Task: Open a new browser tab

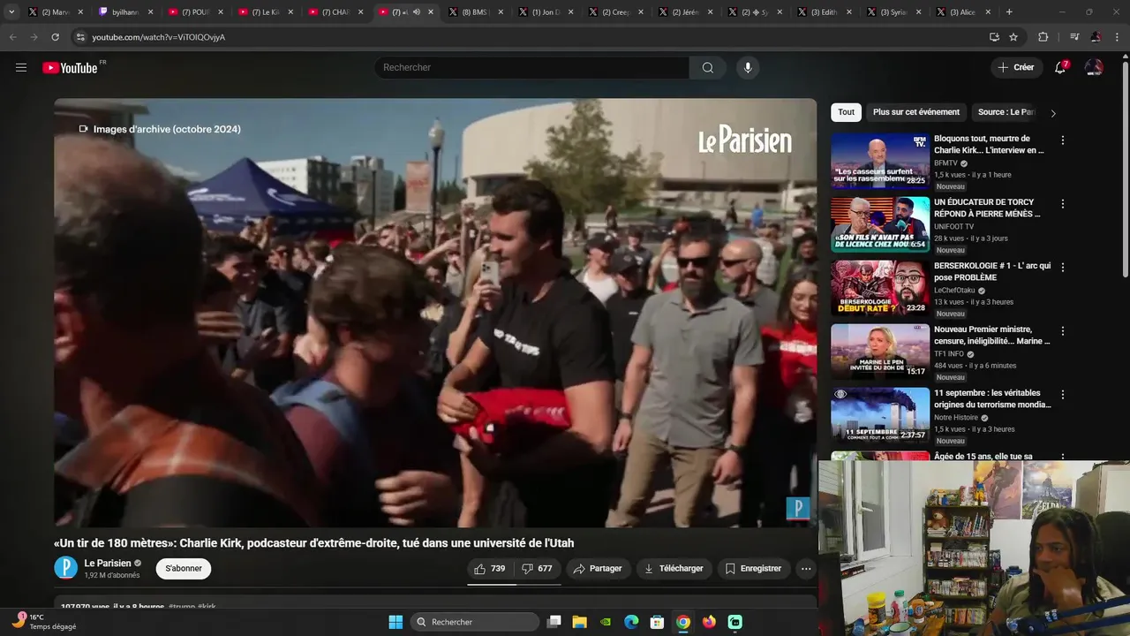Action: pyautogui.click(x=1009, y=12)
